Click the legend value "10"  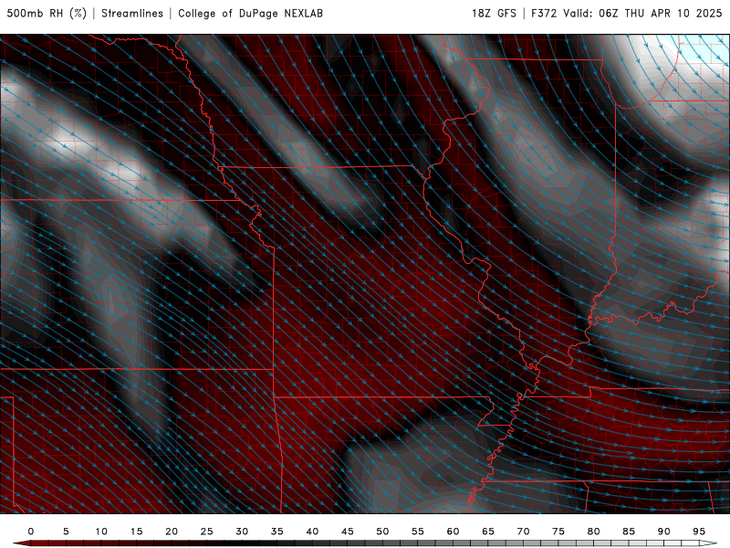tap(101, 532)
